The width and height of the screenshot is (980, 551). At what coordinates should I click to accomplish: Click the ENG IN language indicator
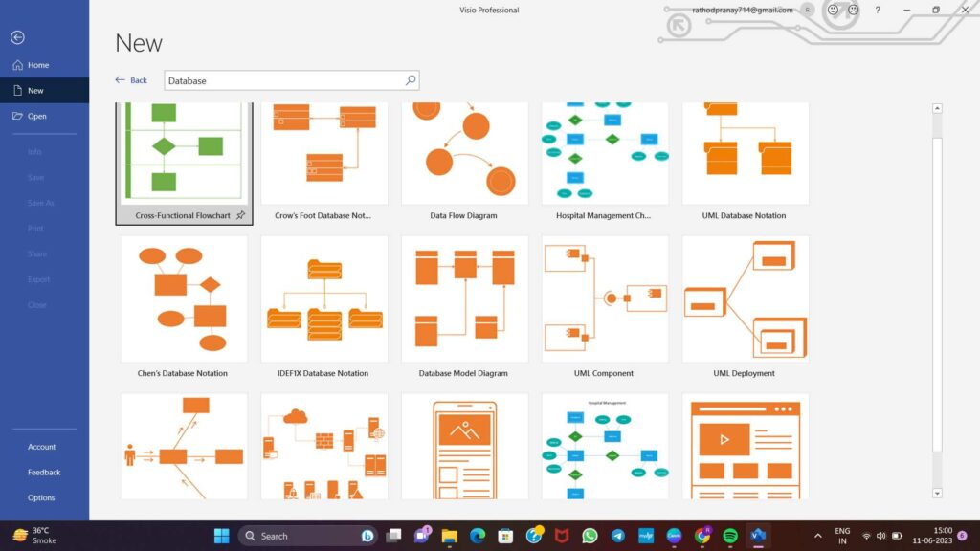coord(842,536)
